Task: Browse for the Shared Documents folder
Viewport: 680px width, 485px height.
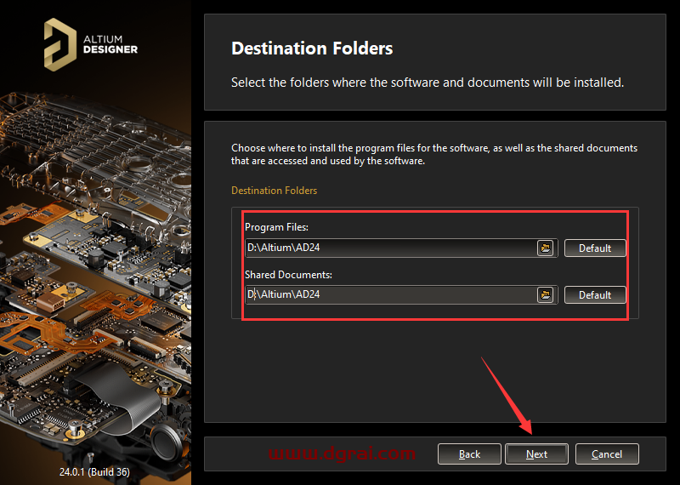Action: pyautogui.click(x=545, y=294)
